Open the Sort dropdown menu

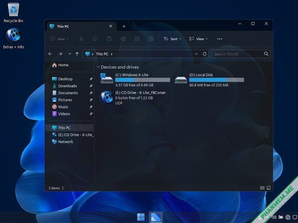point(173,39)
